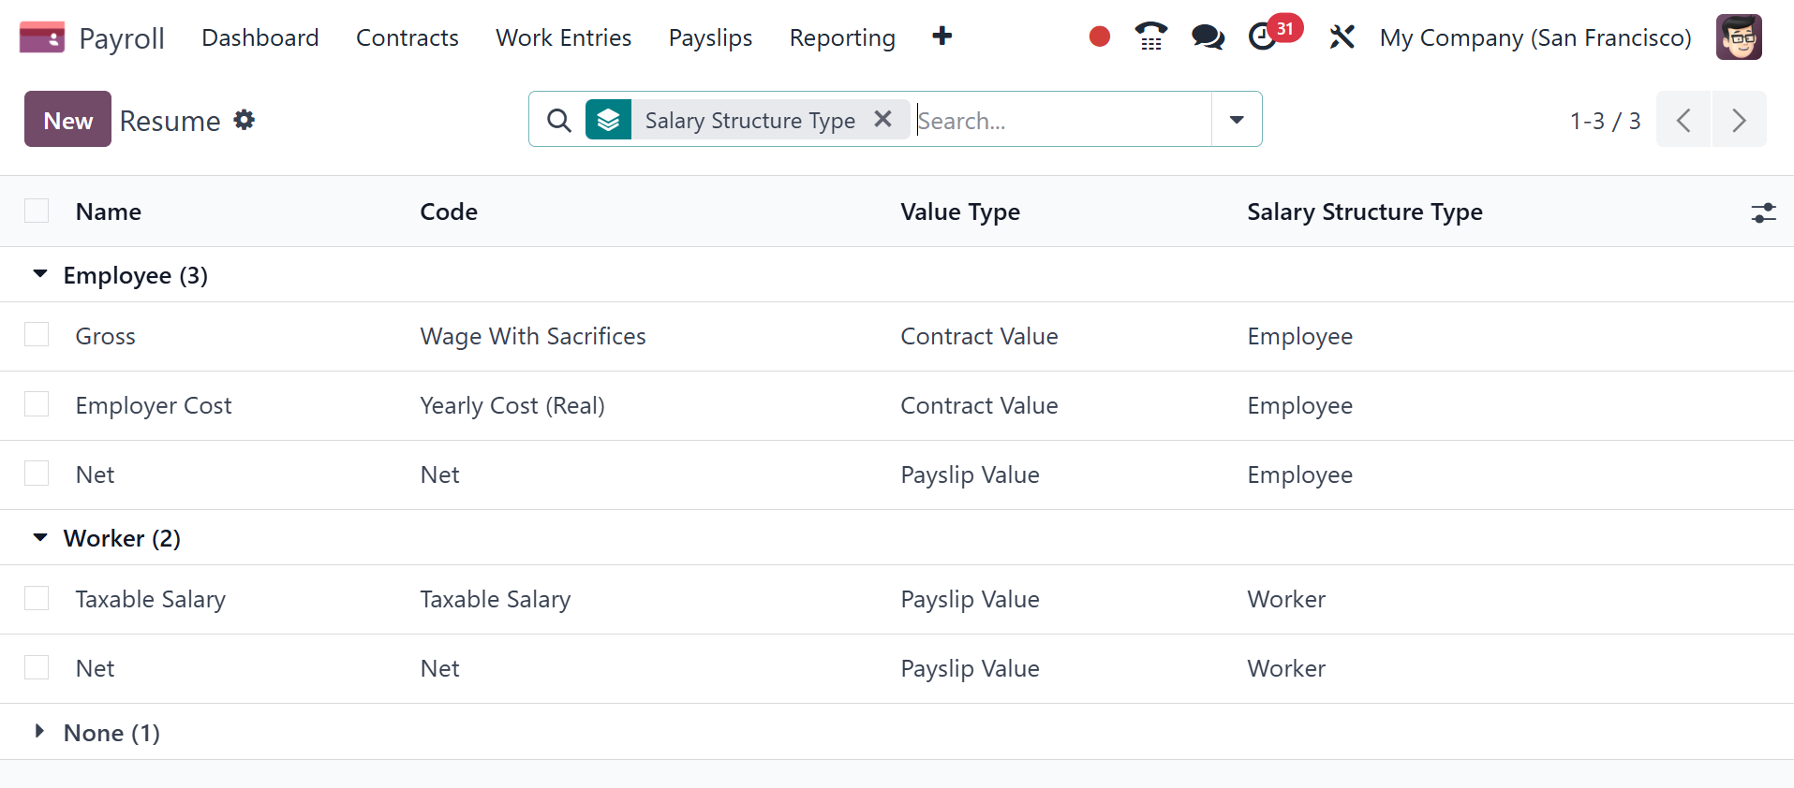This screenshot has width=1794, height=788.
Task: Click the Resume settings gear icon
Action: (245, 120)
